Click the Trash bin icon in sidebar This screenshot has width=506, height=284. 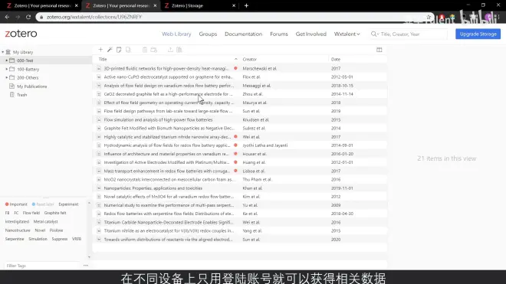12,95
